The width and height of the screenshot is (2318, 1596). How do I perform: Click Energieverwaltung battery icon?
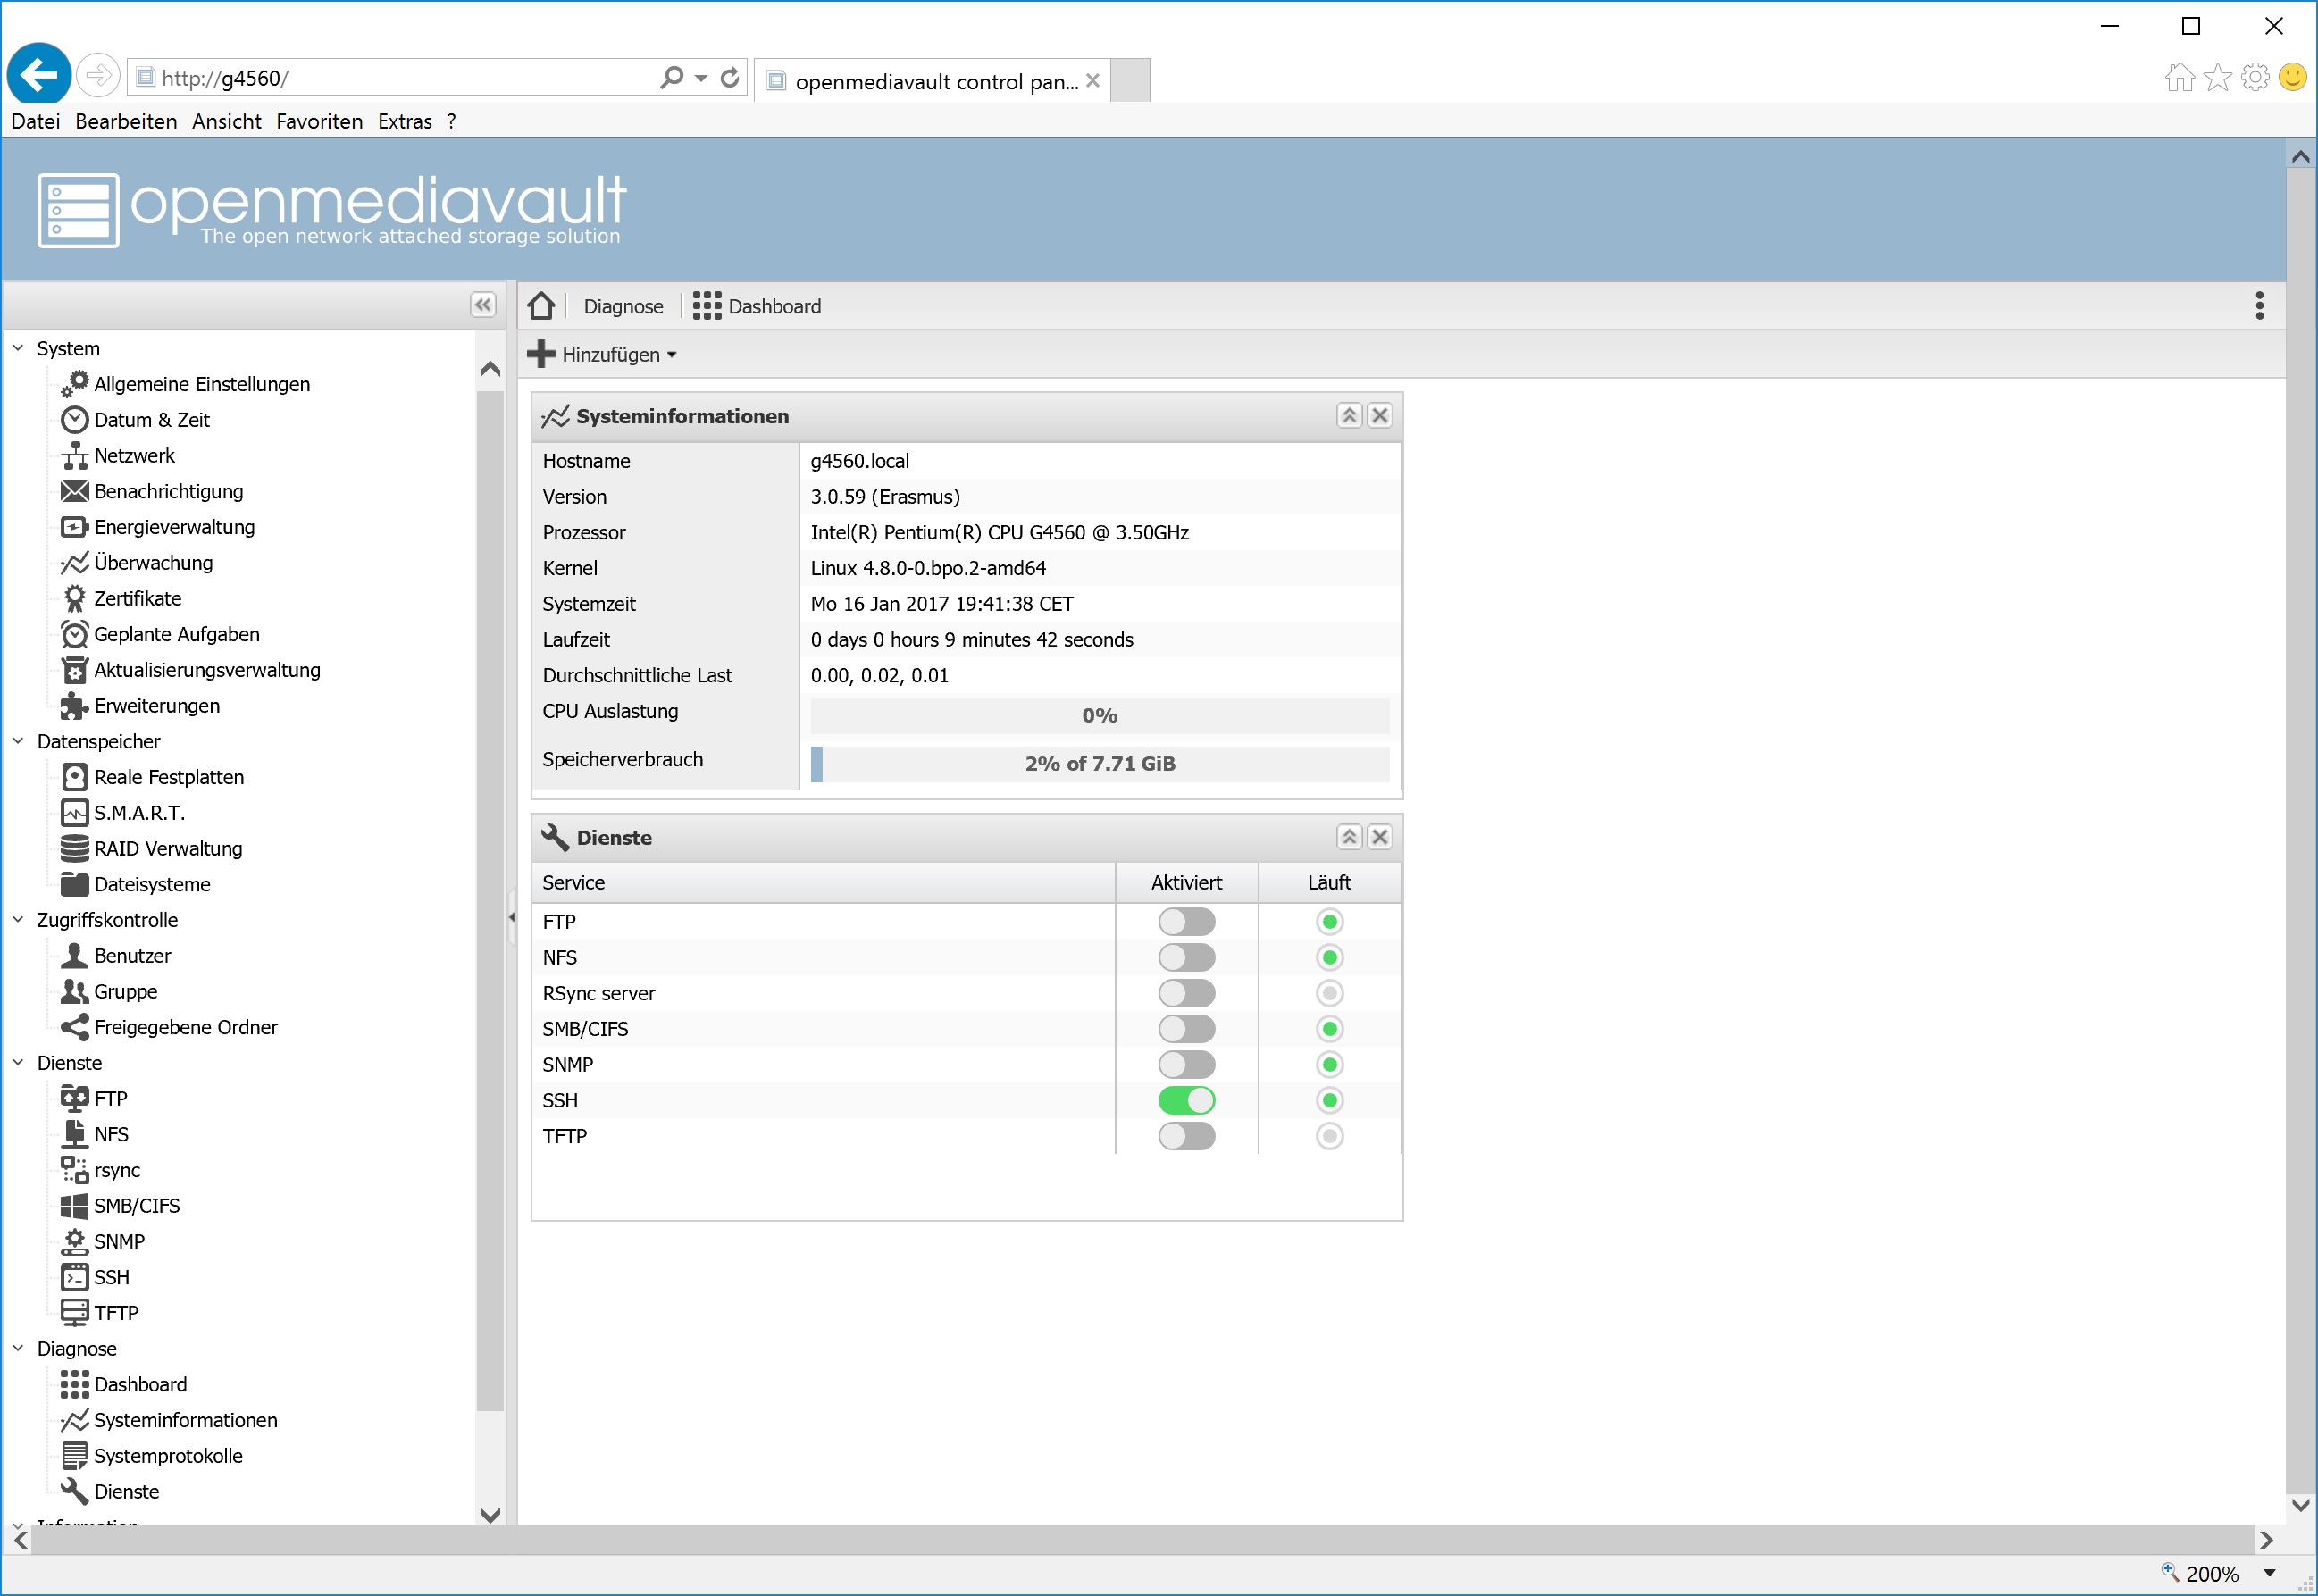(74, 527)
